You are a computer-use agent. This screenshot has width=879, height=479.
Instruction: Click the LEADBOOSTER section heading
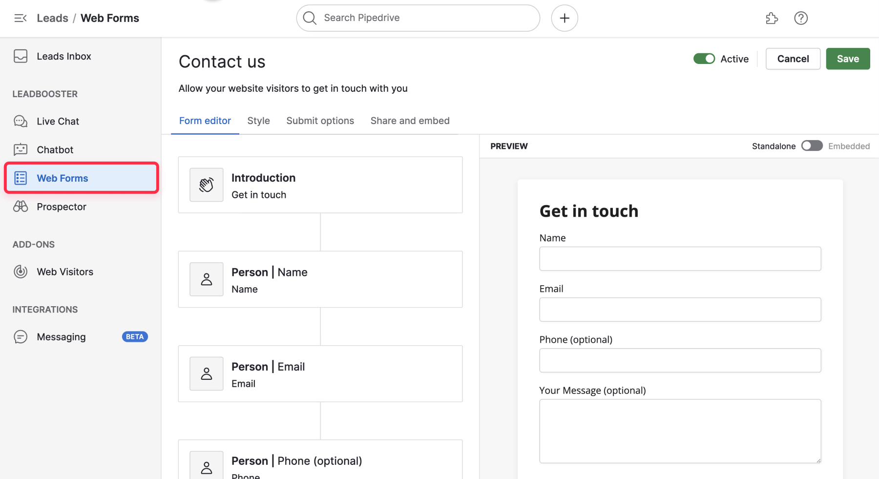point(45,94)
